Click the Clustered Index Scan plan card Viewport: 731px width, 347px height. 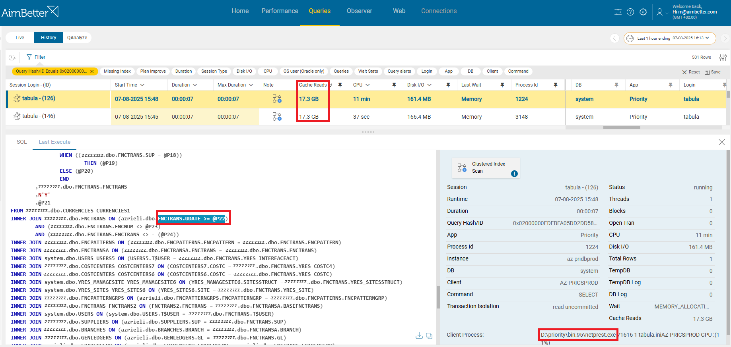(486, 168)
